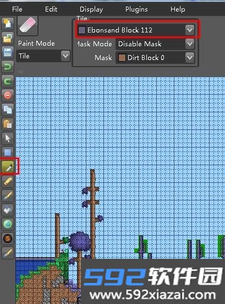
Task: Click the Paste clipboard icon
Action: [8, 124]
